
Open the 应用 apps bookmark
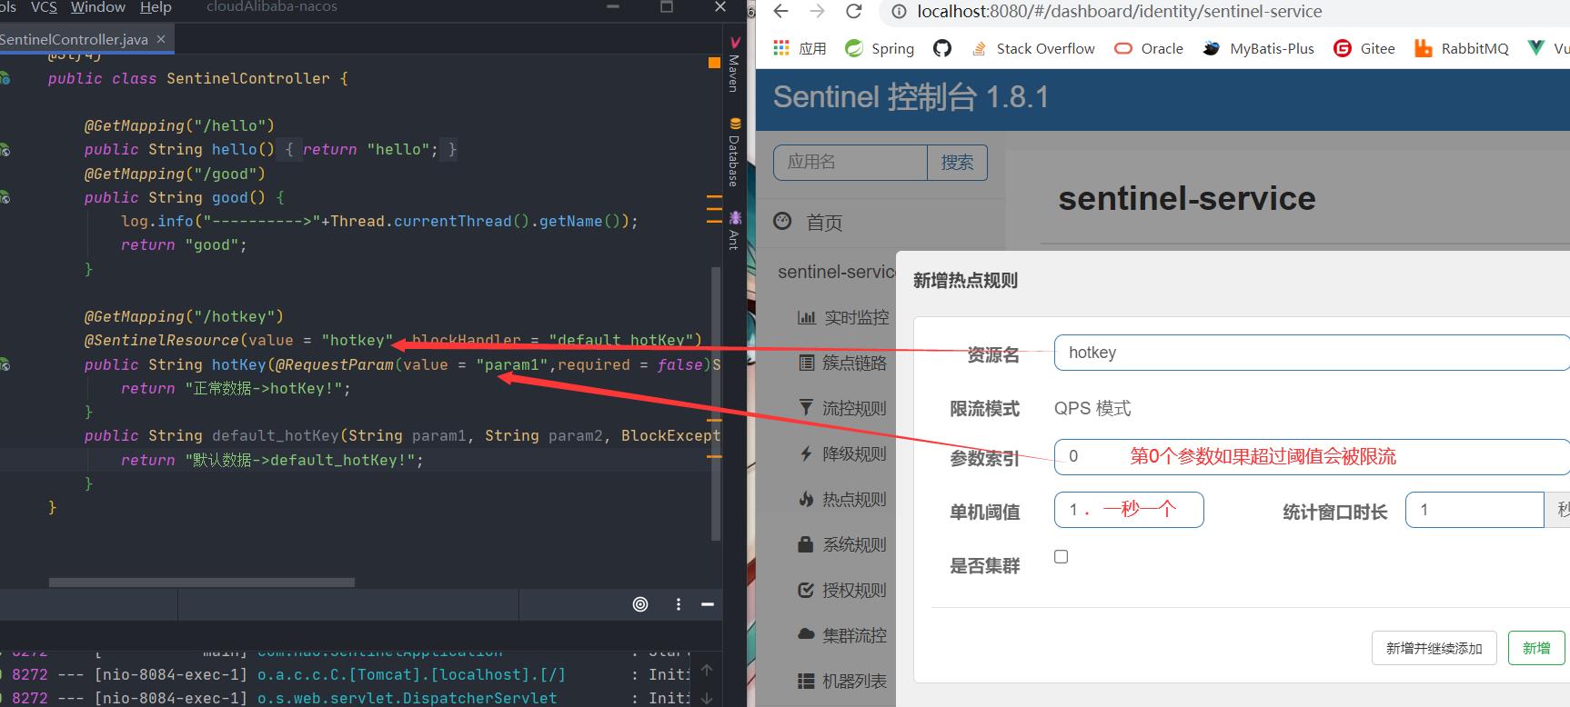click(800, 48)
